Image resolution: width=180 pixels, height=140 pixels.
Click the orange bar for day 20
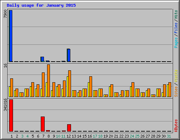112,91
